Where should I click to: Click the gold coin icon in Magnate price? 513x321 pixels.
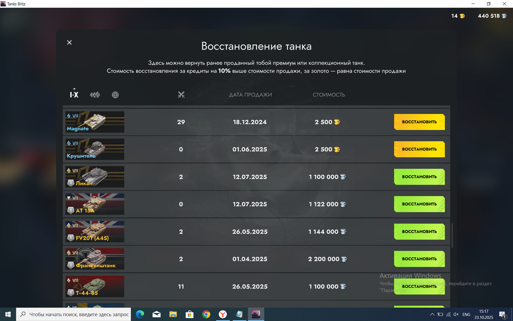[x=337, y=122]
